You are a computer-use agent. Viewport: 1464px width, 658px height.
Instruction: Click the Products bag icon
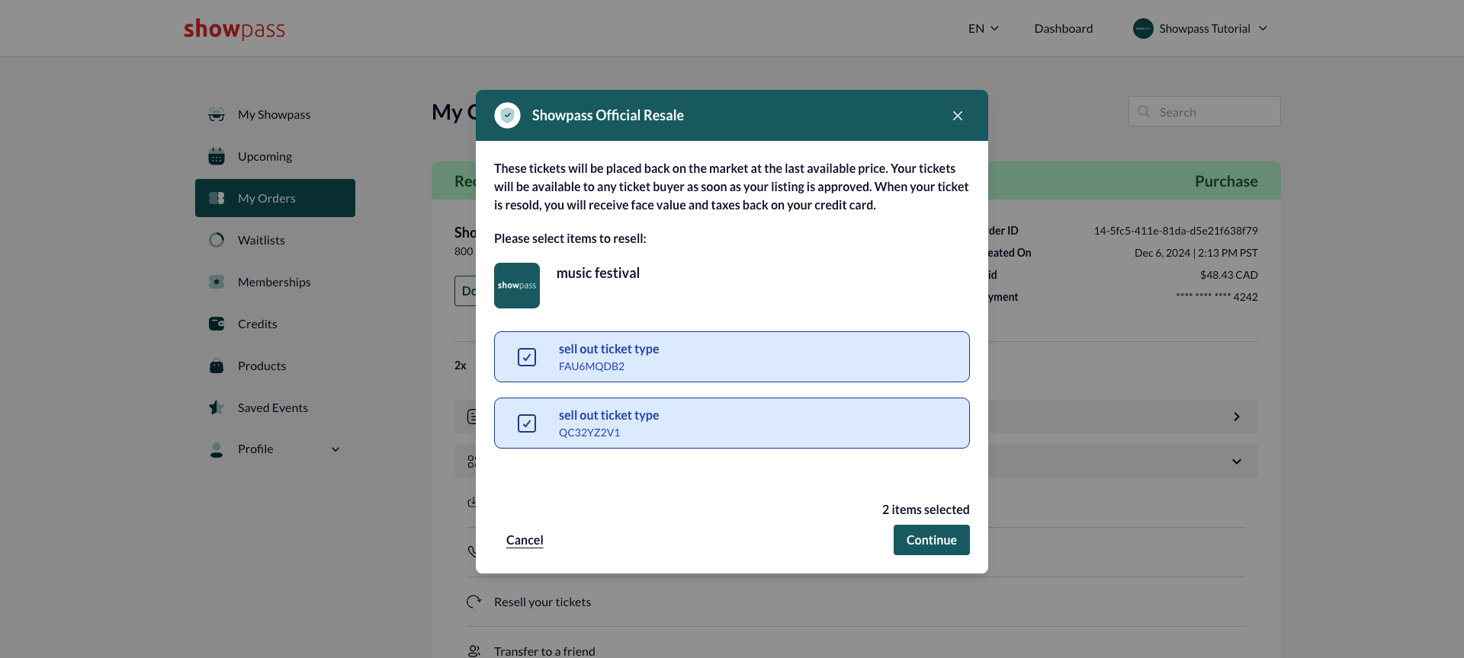click(x=217, y=366)
